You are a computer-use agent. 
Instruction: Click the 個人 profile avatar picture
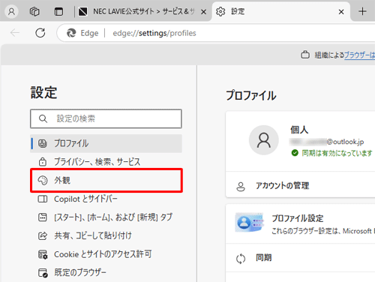pyautogui.click(x=264, y=140)
